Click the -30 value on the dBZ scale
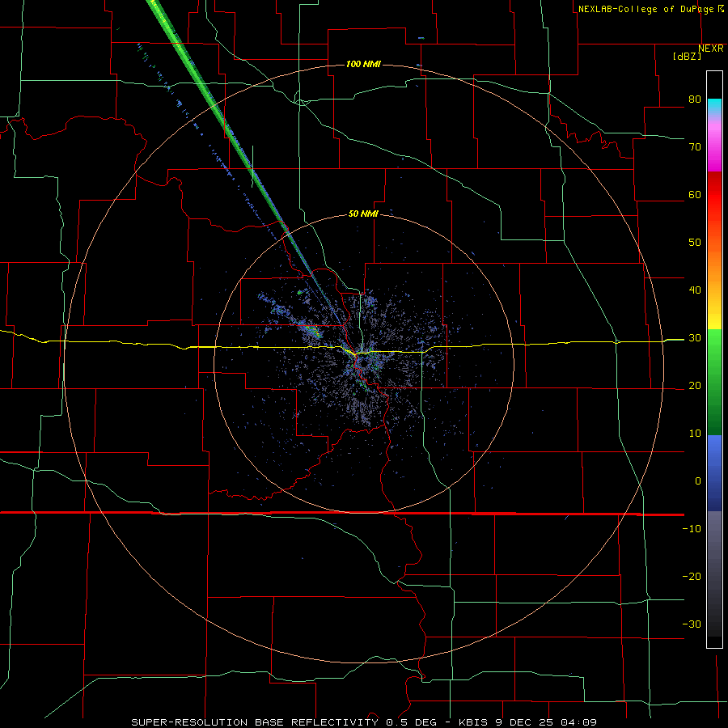 pyautogui.click(x=692, y=624)
